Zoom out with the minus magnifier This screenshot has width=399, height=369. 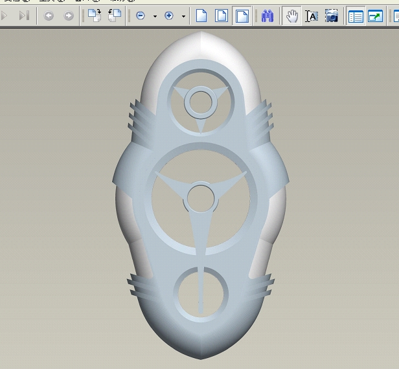coord(141,16)
